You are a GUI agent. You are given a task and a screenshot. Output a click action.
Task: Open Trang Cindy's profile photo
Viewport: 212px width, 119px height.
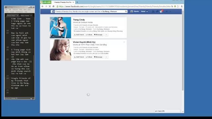(x=60, y=27)
